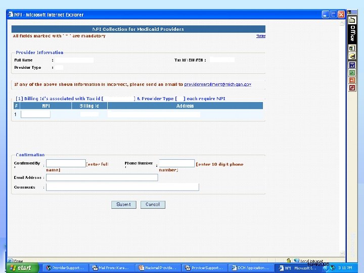Click the Open Office Document folder icon
This screenshot has width=364, height=273.
tap(352, 56)
